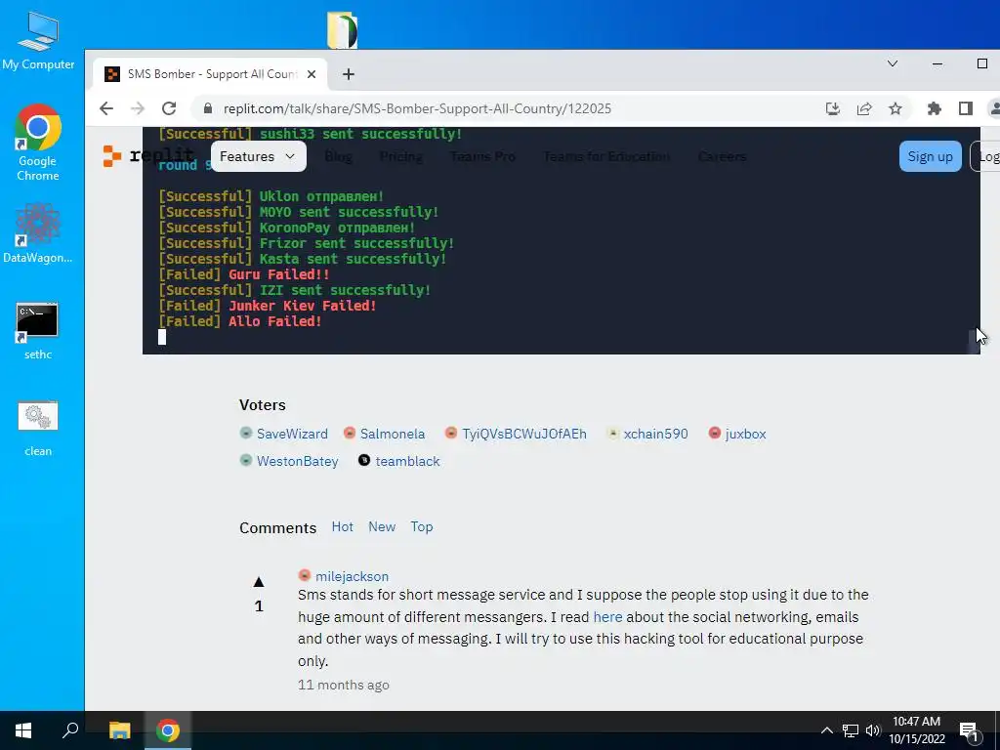Open voter profile xchain590
The height and width of the screenshot is (750, 1000).
click(x=655, y=434)
